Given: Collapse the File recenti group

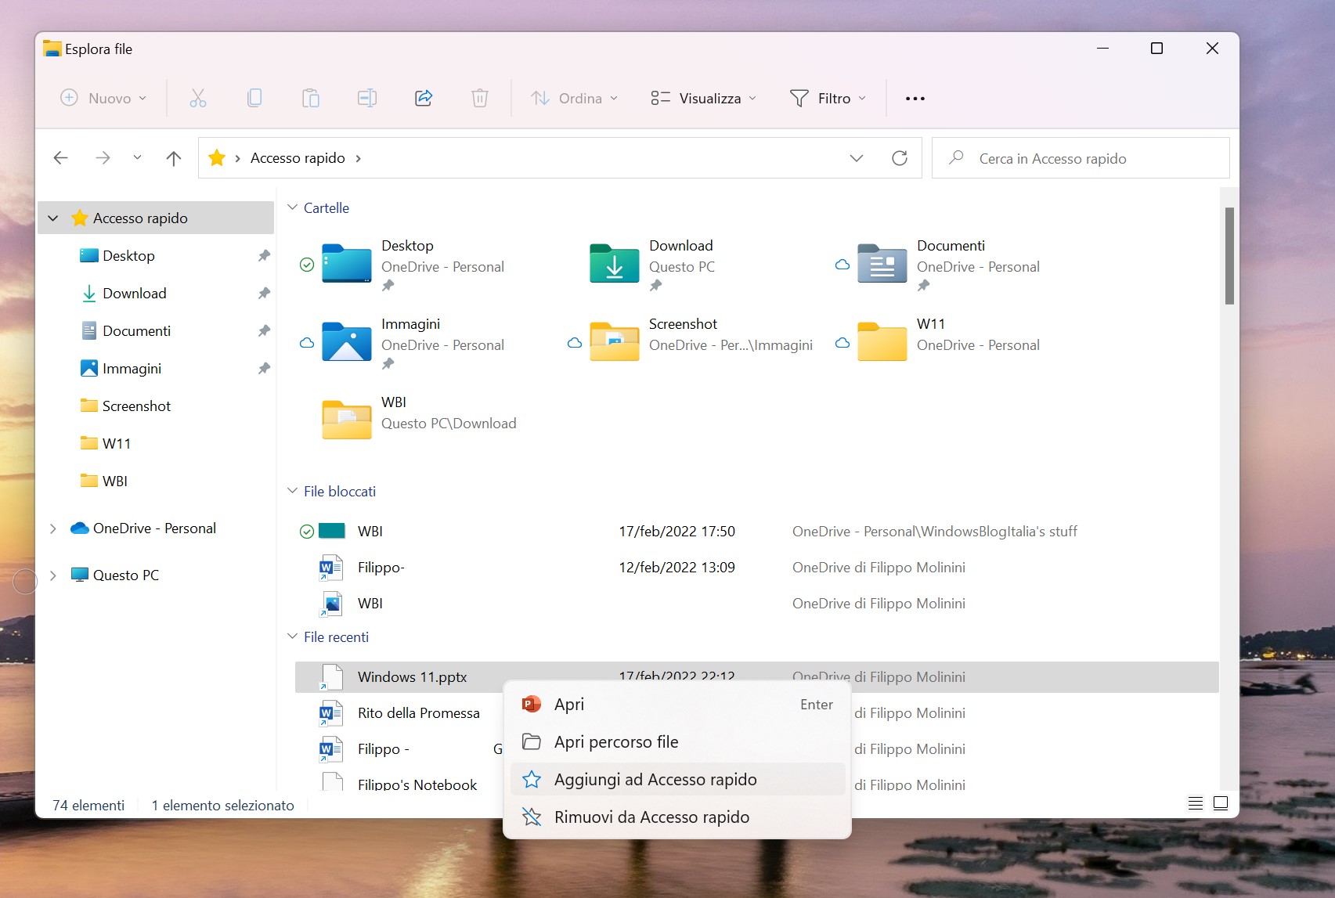Looking at the screenshot, I should click(x=292, y=637).
